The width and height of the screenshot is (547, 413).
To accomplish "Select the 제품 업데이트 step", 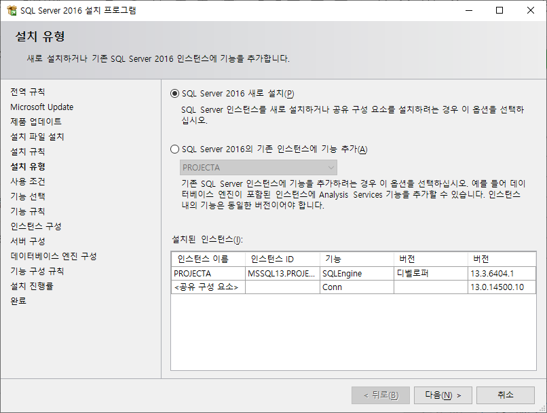I will 36,122.
